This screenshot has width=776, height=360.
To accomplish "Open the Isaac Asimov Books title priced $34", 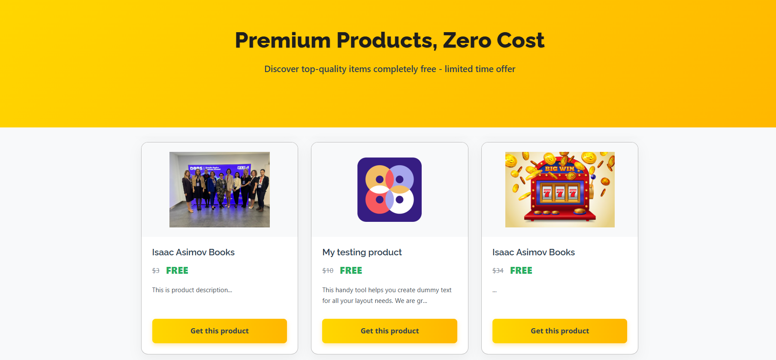I will pos(533,252).
